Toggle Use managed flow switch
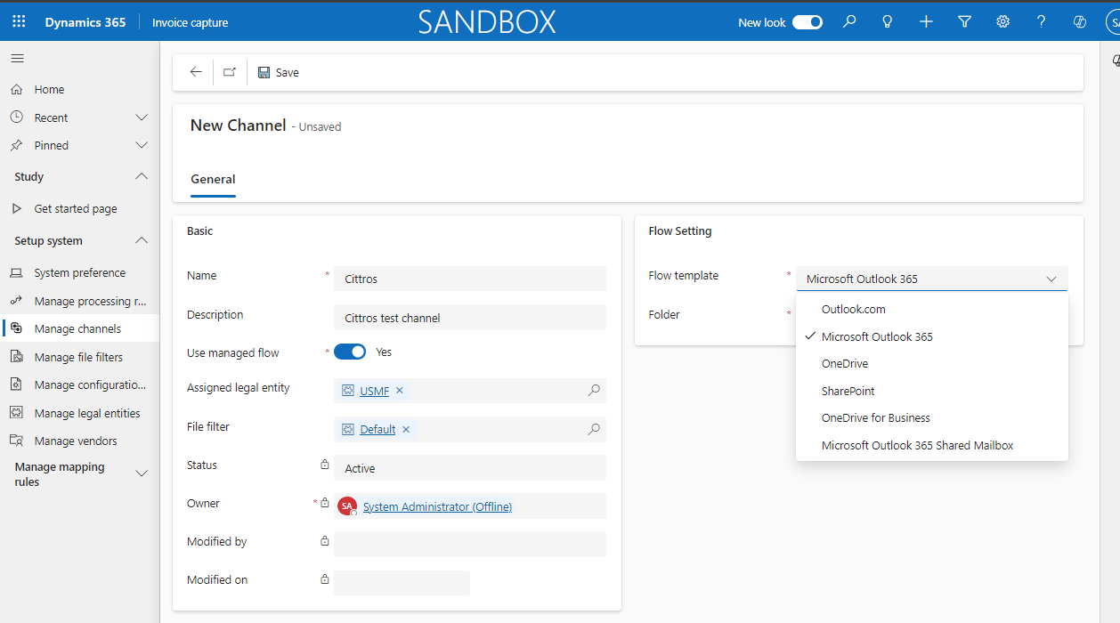Viewport: 1120px width, 623px height. [350, 352]
